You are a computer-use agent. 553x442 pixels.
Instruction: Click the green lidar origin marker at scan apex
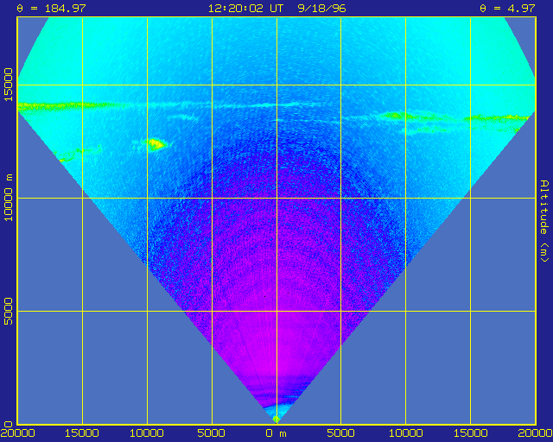tap(276, 419)
